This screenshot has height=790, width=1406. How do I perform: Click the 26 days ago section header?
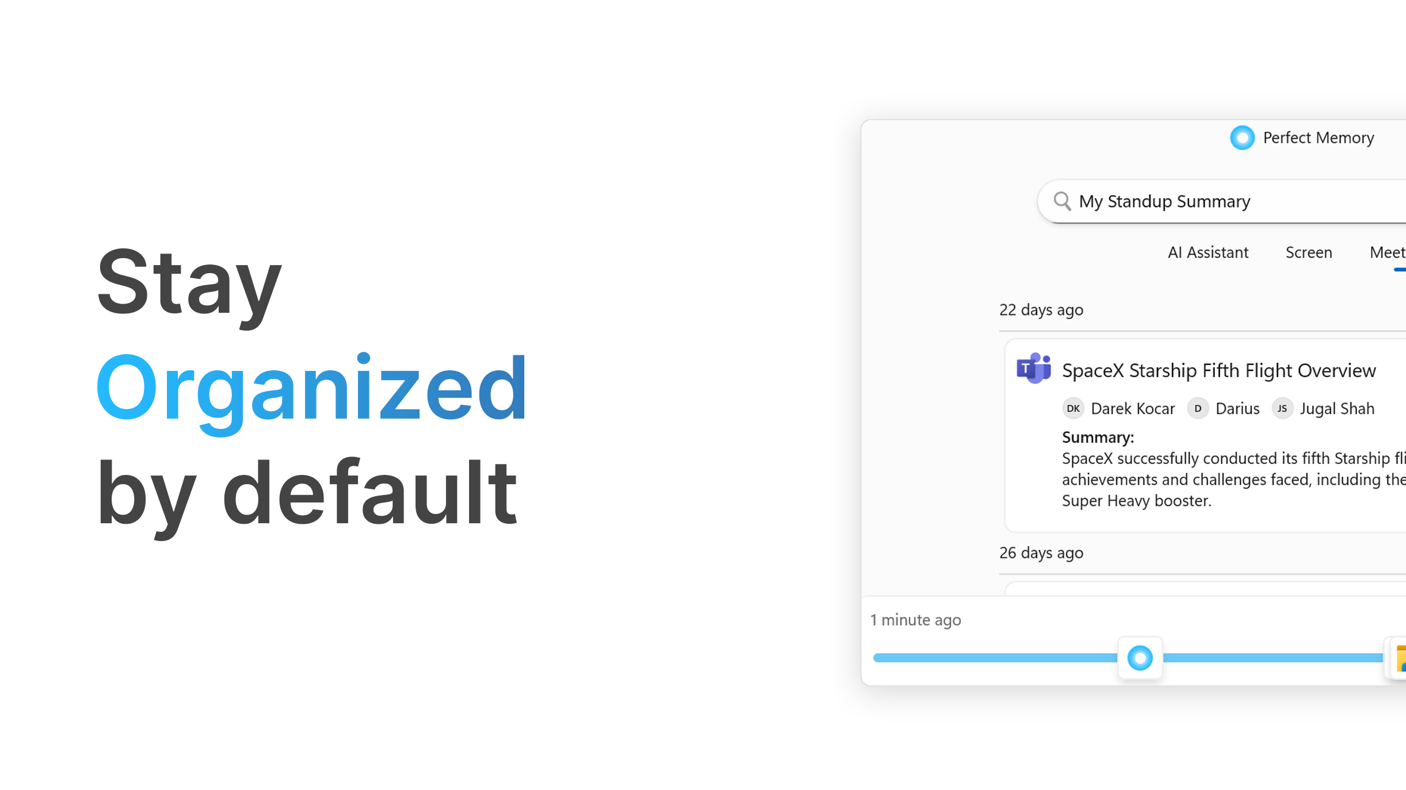pos(1041,553)
